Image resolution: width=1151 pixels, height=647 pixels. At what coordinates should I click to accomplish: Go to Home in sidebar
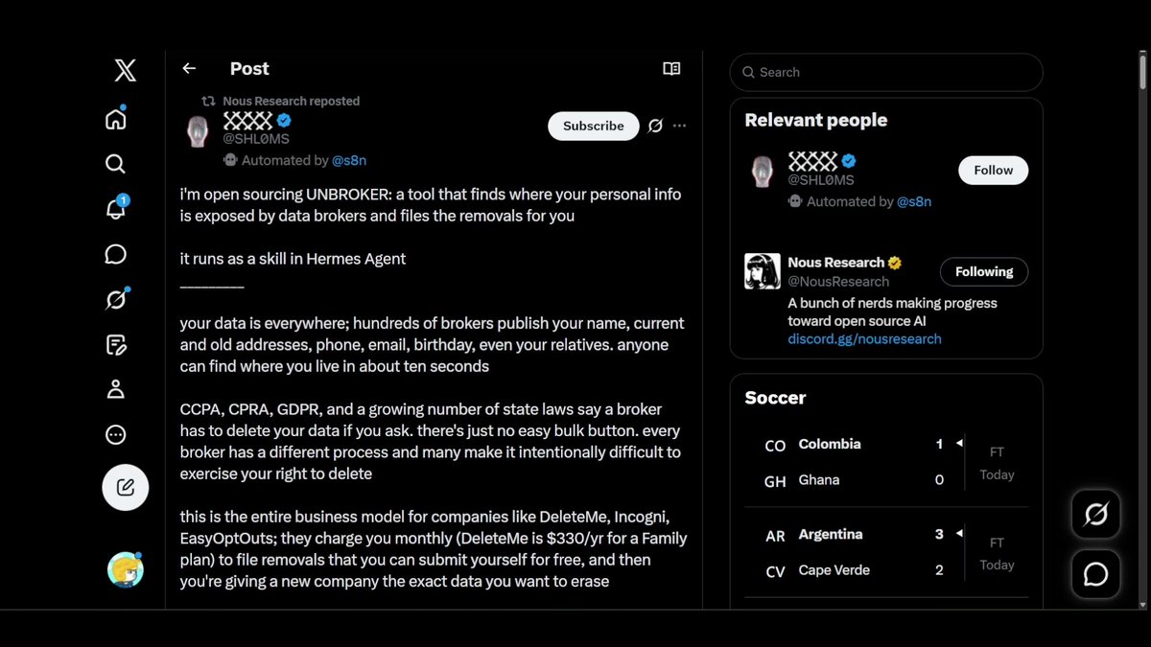pyautogui.click(x=115, y=119)
